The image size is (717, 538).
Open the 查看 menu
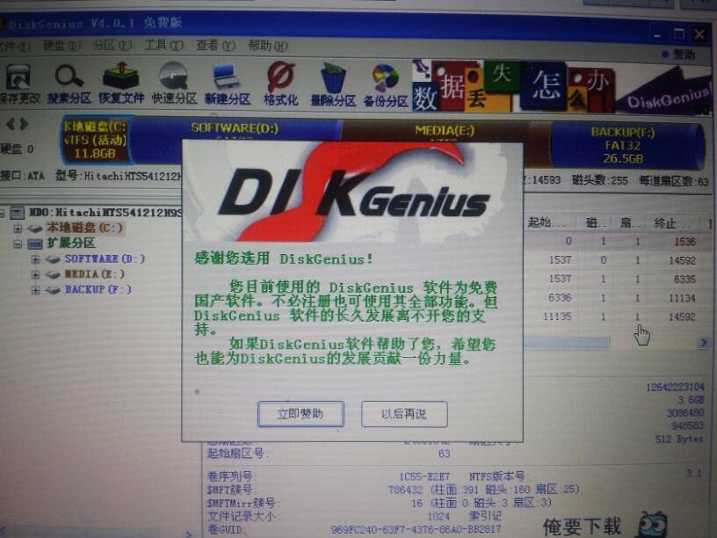(x=215, y=45)
